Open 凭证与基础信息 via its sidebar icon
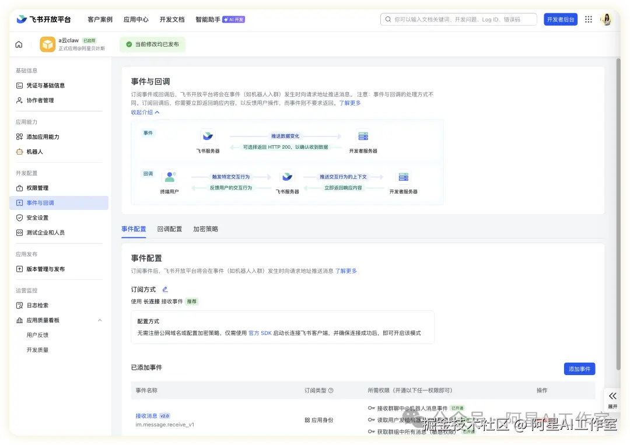The image size is (630, 445). click(x=20, y=85)
